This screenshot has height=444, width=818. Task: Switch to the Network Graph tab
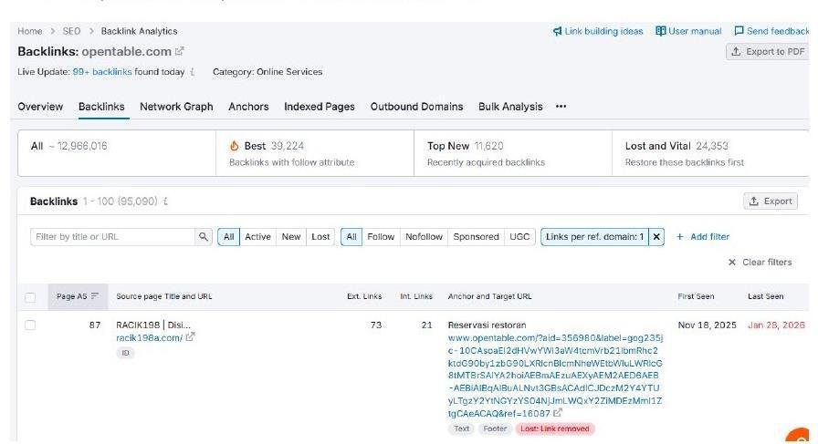click(x=176, y=107)
